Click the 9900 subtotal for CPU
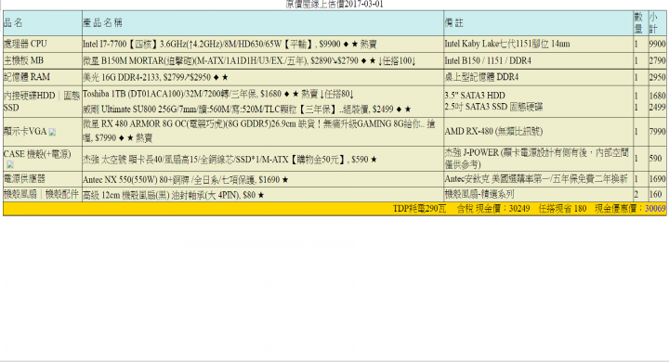The height and width of the screenshot is (362, 669). 657,44
